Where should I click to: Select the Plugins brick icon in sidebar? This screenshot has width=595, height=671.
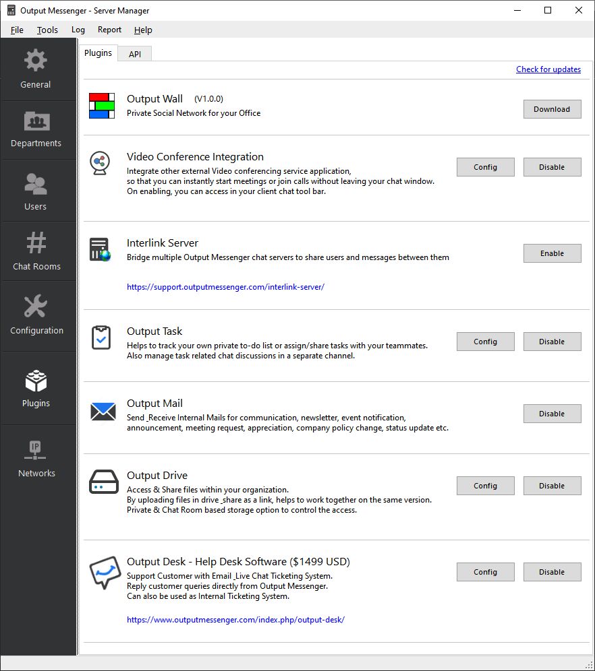click(x=36, y=381)
